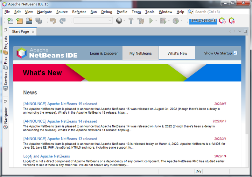
Task: Click the New File toolbar icon
Action: click(x=10, y=21)
